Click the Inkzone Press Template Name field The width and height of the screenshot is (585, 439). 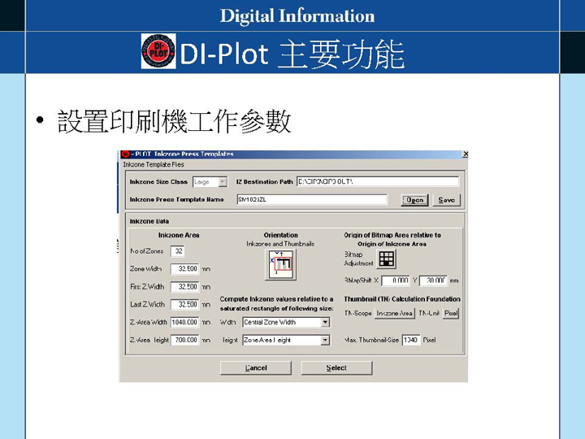[x=312, y=199]
